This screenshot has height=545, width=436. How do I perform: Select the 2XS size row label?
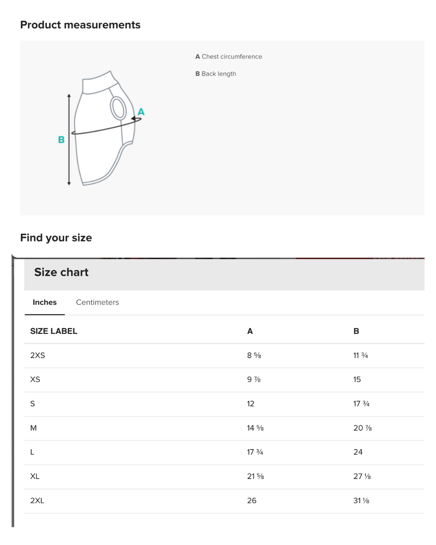coord(38,355)
